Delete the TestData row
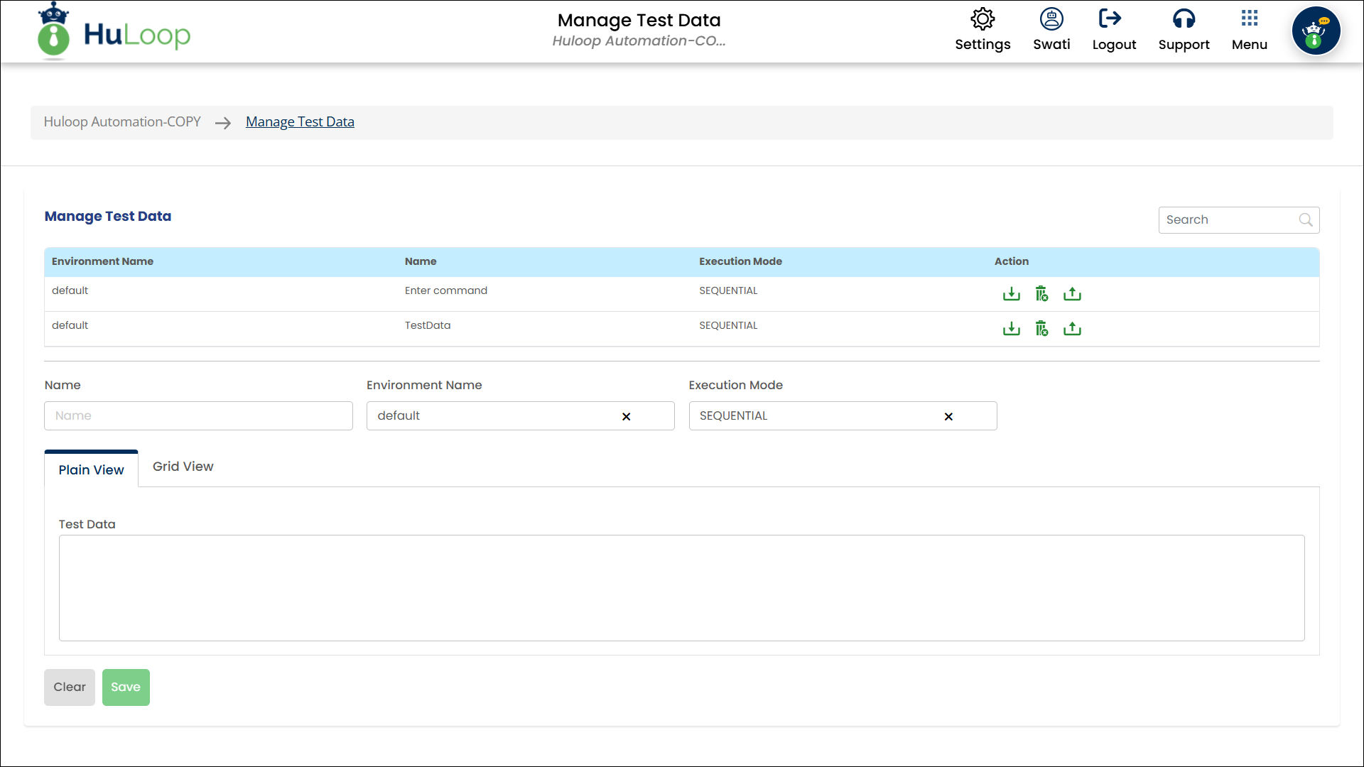1364x767 pixels. tap(1041, 328)
